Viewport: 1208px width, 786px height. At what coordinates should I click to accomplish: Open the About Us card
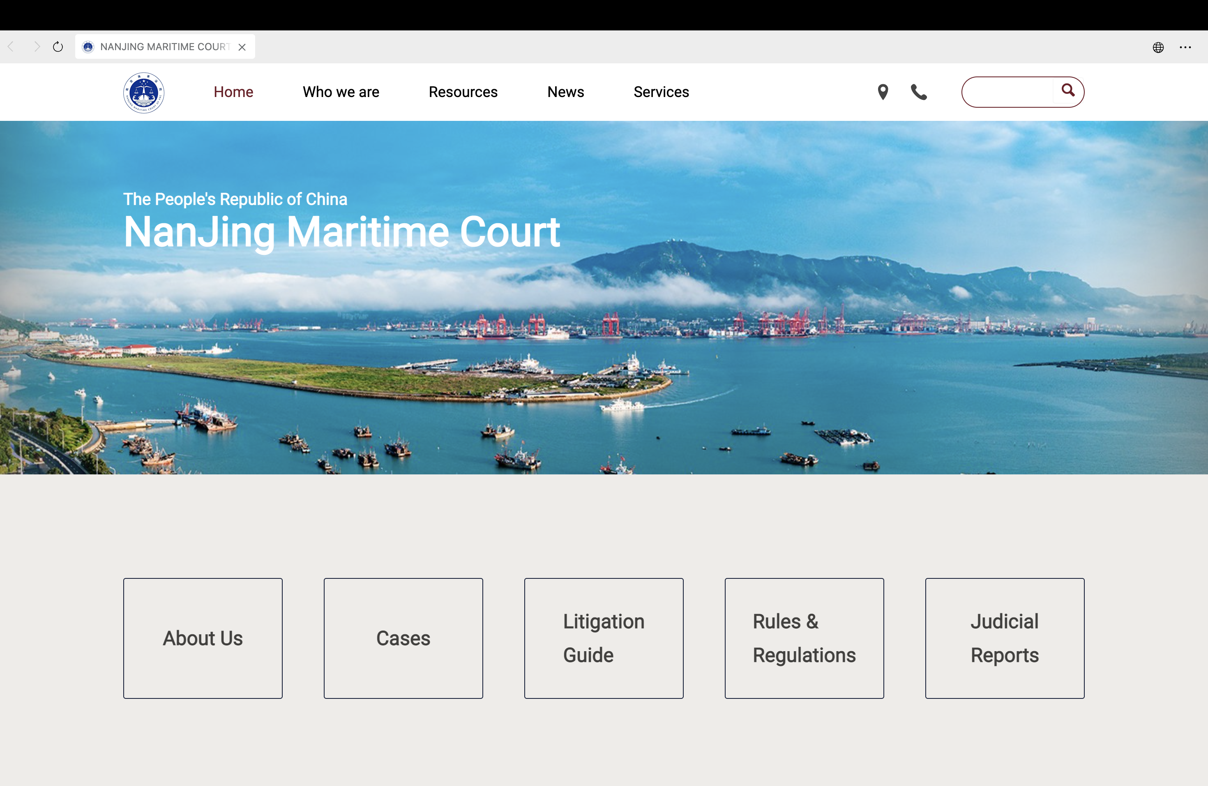point(203,638)
